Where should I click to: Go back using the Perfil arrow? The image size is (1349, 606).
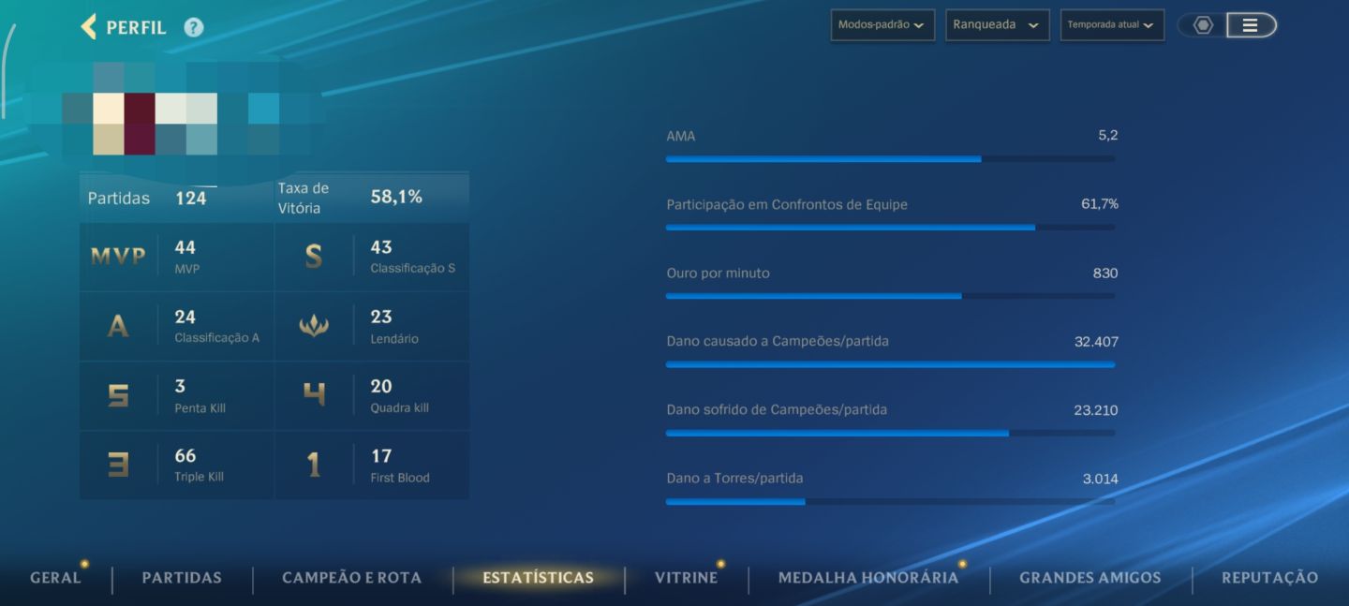(89, 26)
